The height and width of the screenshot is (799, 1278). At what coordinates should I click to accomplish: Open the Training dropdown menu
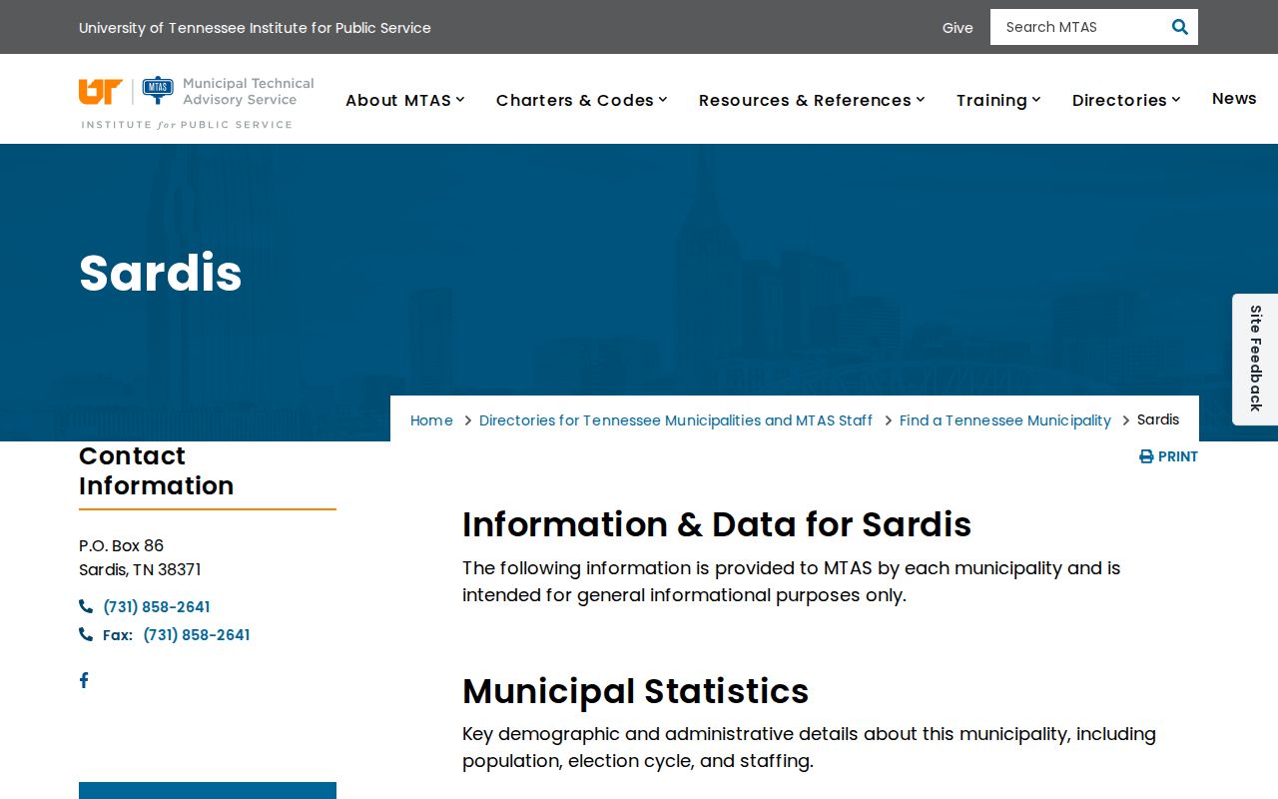tap(999, 100)
